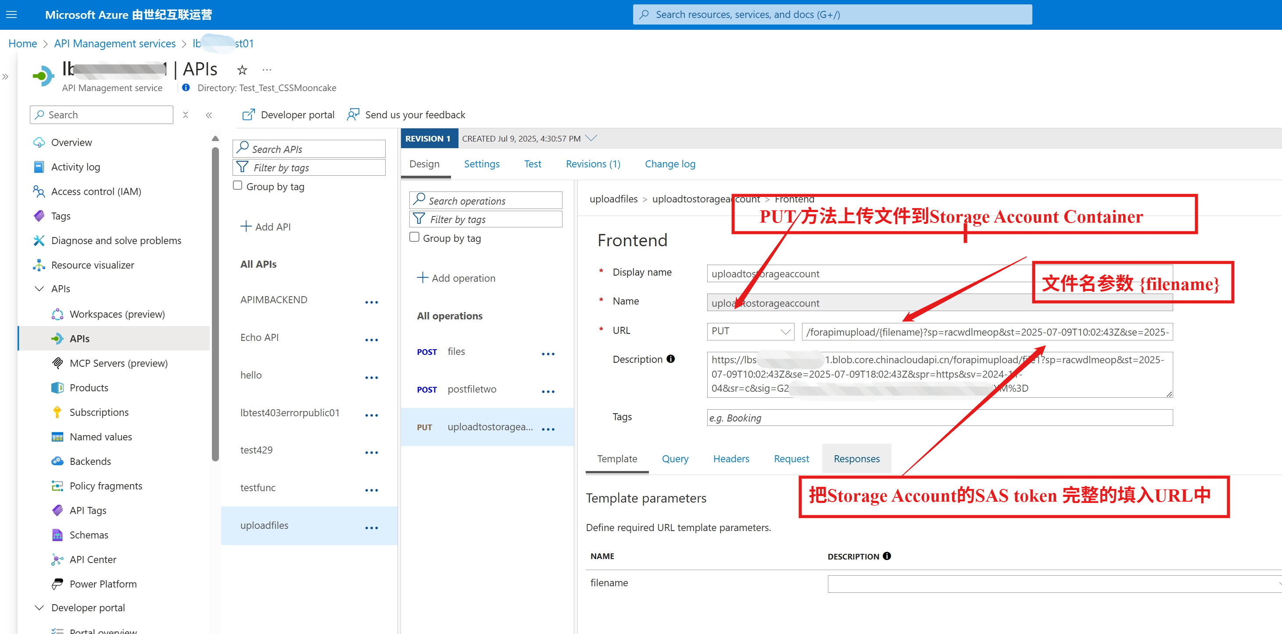Collapse the APIs tree section

(39, 289)
